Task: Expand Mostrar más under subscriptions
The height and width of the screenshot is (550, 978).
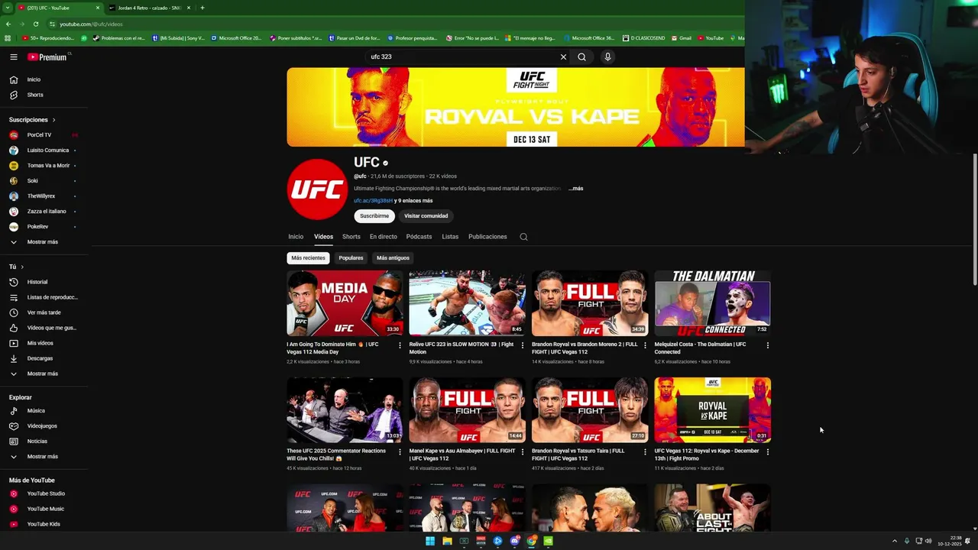Action: (42, 242)
